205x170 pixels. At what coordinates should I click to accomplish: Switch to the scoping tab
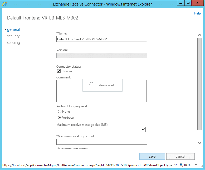[13, 43]
